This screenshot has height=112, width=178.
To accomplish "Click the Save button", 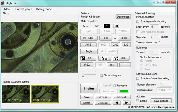I will [87, 97].
